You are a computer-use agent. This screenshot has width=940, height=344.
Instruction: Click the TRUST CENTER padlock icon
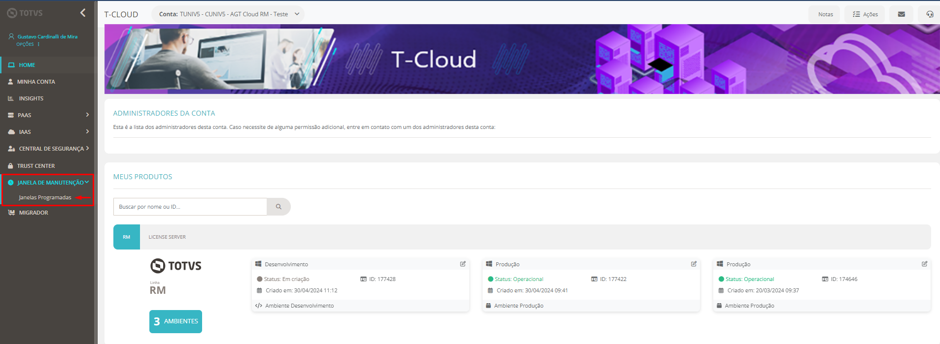(x=10, y=166)
